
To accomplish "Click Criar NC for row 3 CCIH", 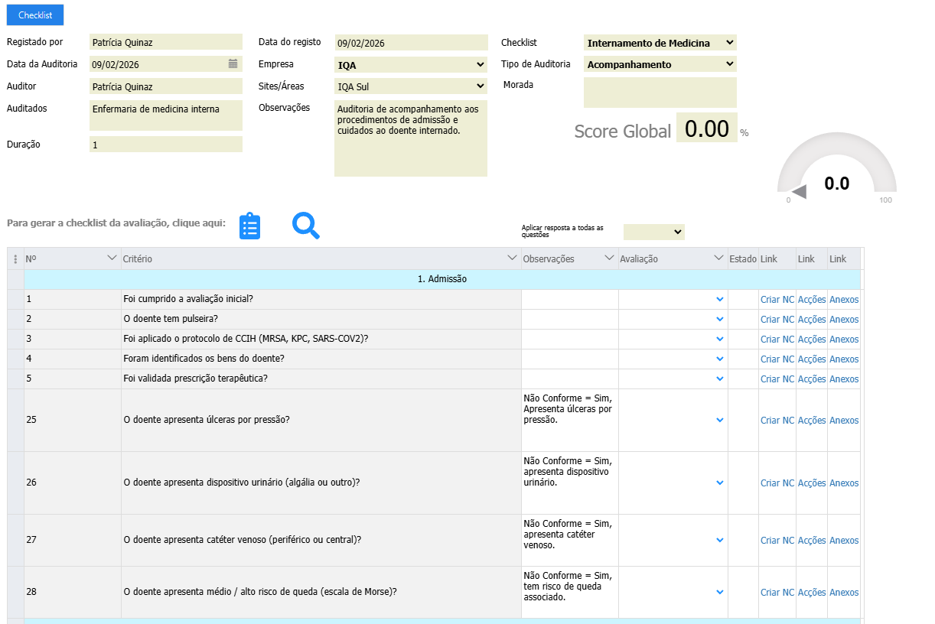I will (x=777, y=340).
